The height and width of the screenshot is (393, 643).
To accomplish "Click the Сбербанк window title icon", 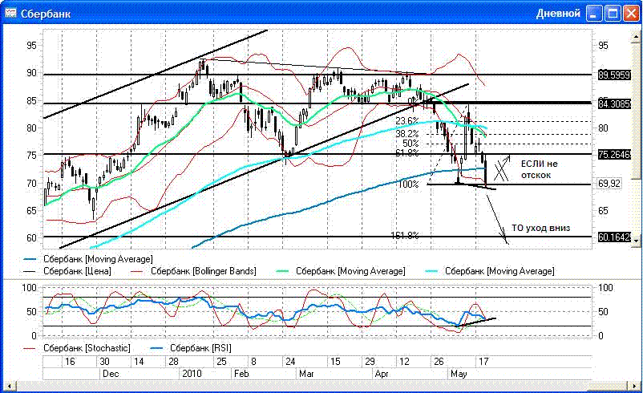I will (x=10, y=13).
